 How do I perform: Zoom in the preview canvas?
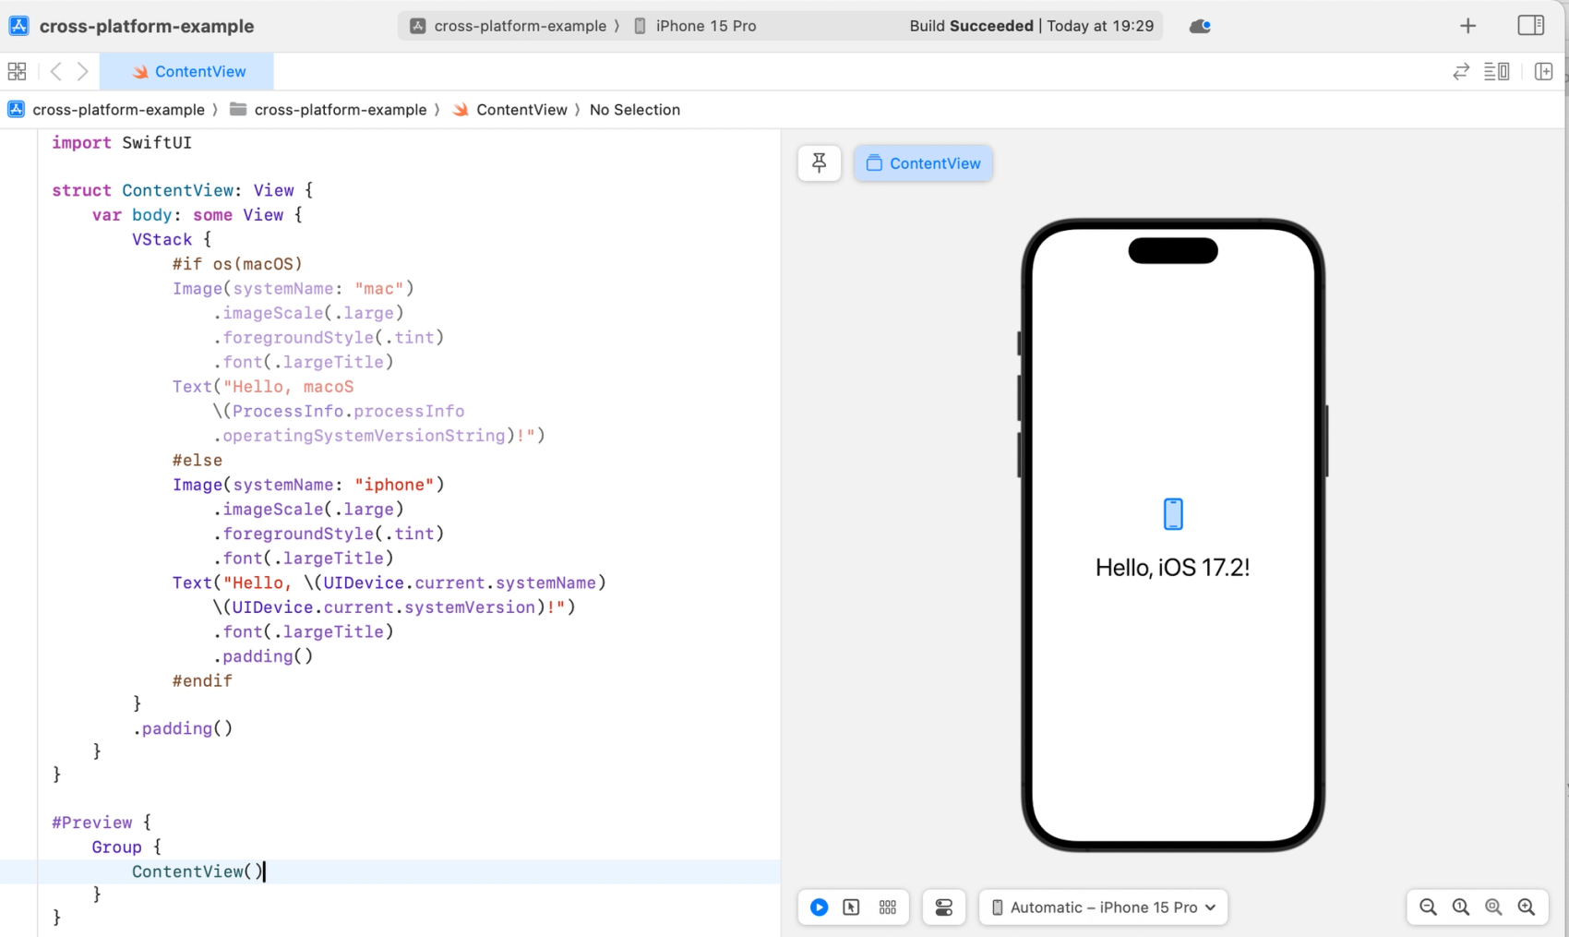pyautogui.click(x=1527, y=907)
